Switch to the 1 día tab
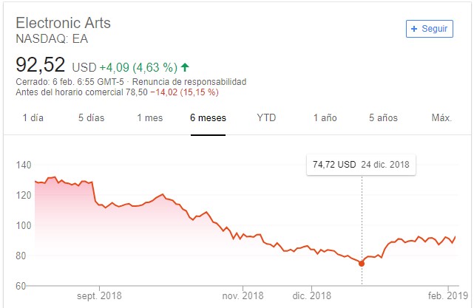Viewport: 474px width, 308px height. pyautogui.click(x=33, y=118)
